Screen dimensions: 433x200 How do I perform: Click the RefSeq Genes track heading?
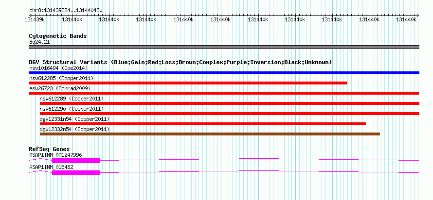coord(49,150)
